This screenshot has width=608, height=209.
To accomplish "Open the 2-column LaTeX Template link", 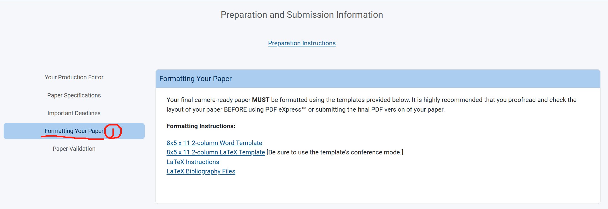I will point(216,152).
